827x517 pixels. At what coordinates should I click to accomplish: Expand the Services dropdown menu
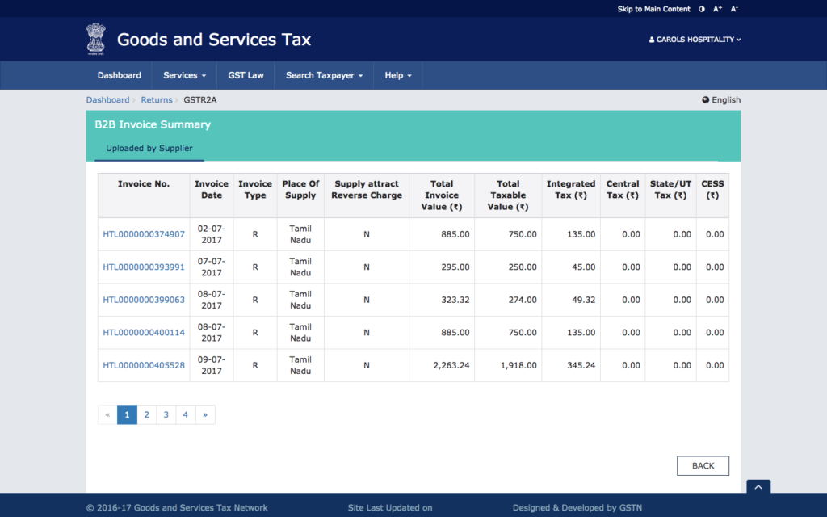point(184,75)
